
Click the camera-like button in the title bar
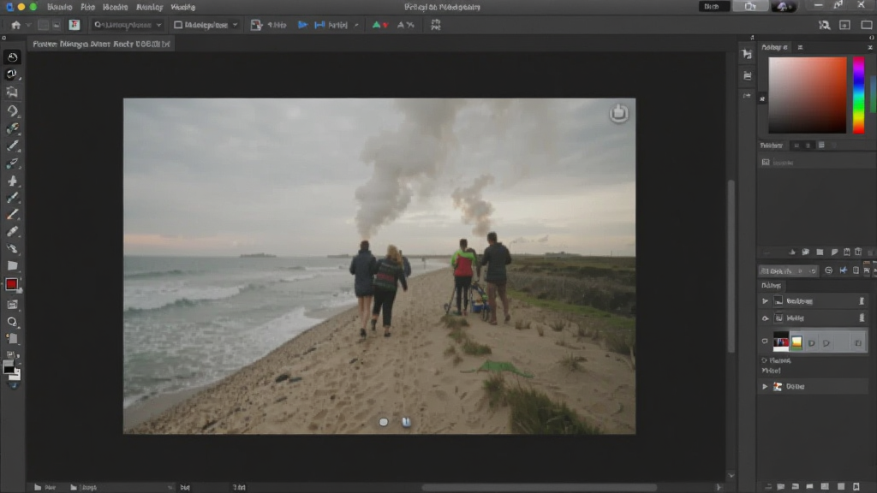tap(750, 7)
